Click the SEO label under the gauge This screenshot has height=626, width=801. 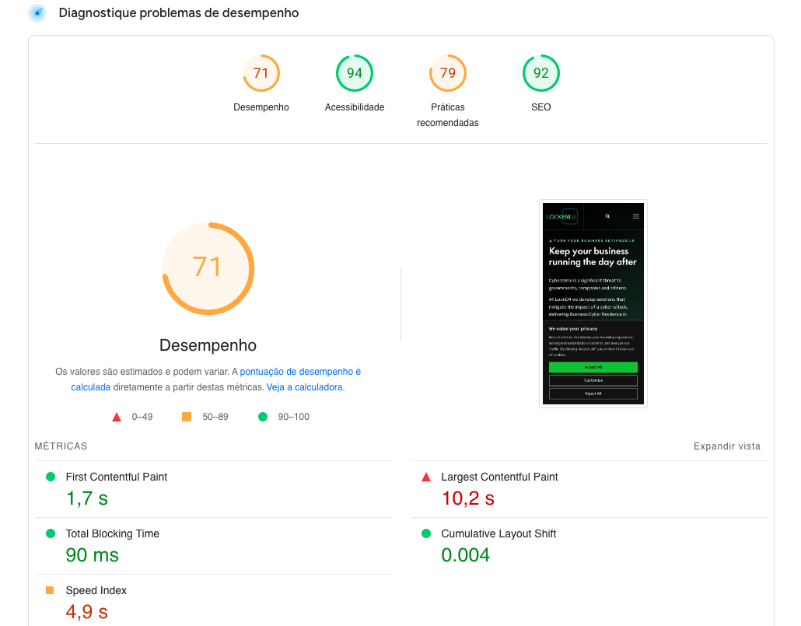[x=541, y=107]
